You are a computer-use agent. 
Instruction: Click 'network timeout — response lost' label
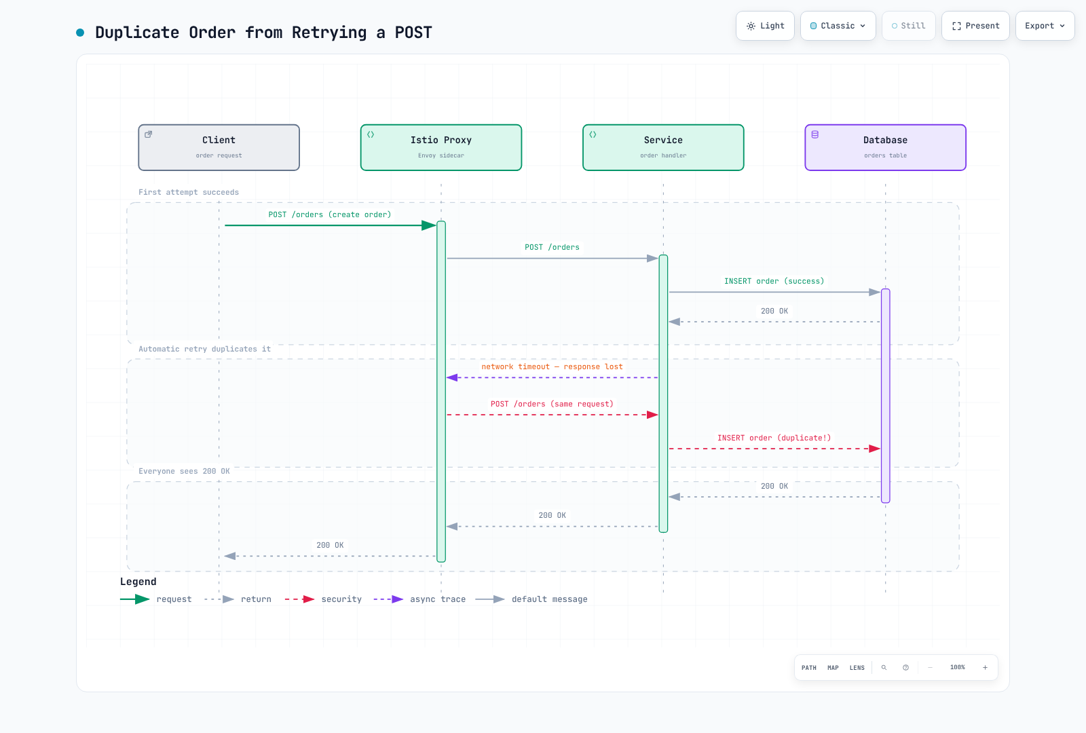(552, 366)
